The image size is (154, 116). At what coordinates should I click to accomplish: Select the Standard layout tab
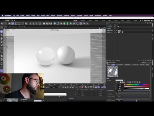[x=83, y=20]
